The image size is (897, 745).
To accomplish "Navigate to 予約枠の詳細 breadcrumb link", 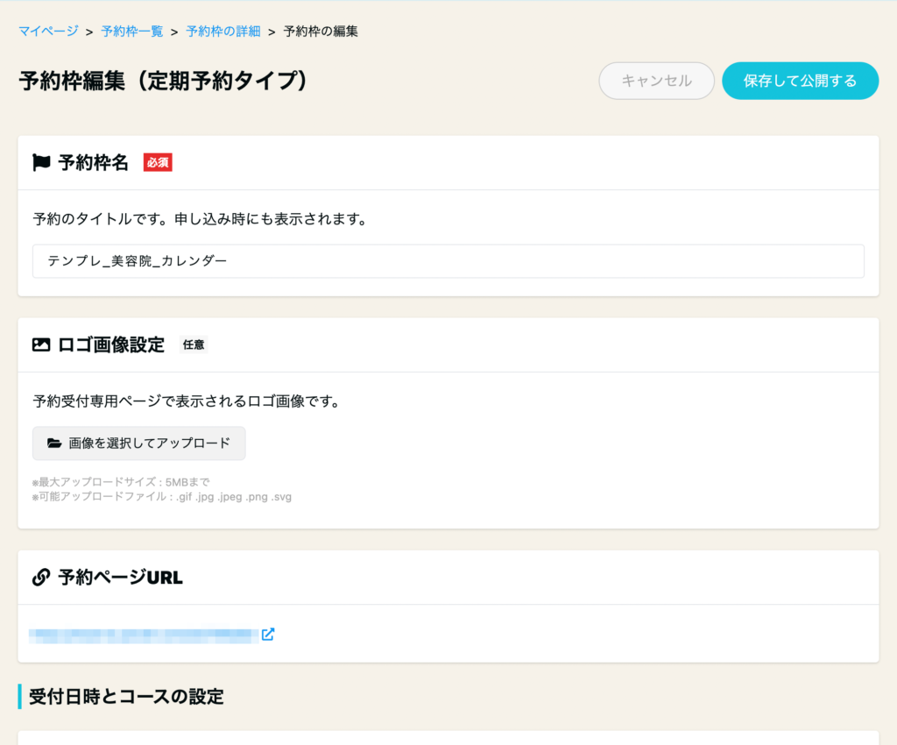I will pyautogui.click(x=223, y=32).
